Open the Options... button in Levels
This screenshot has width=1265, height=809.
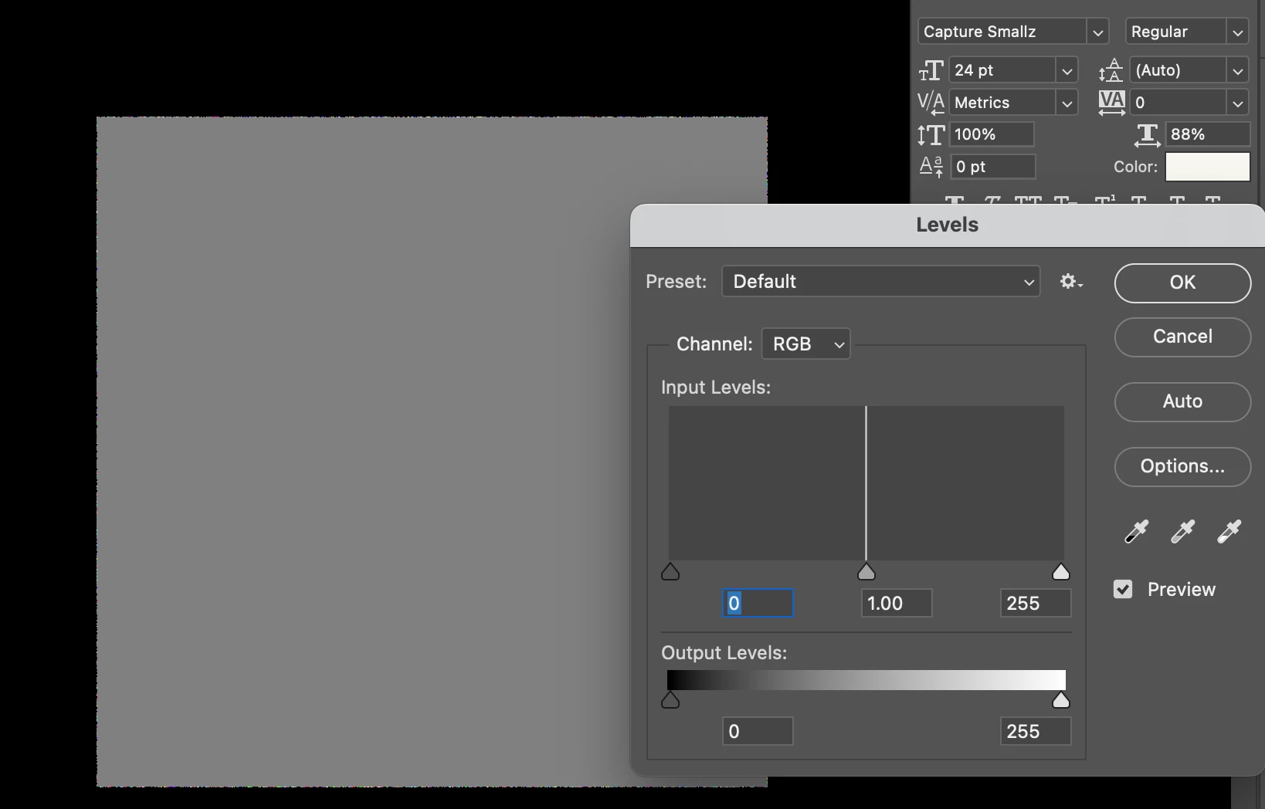point(1182,466)
